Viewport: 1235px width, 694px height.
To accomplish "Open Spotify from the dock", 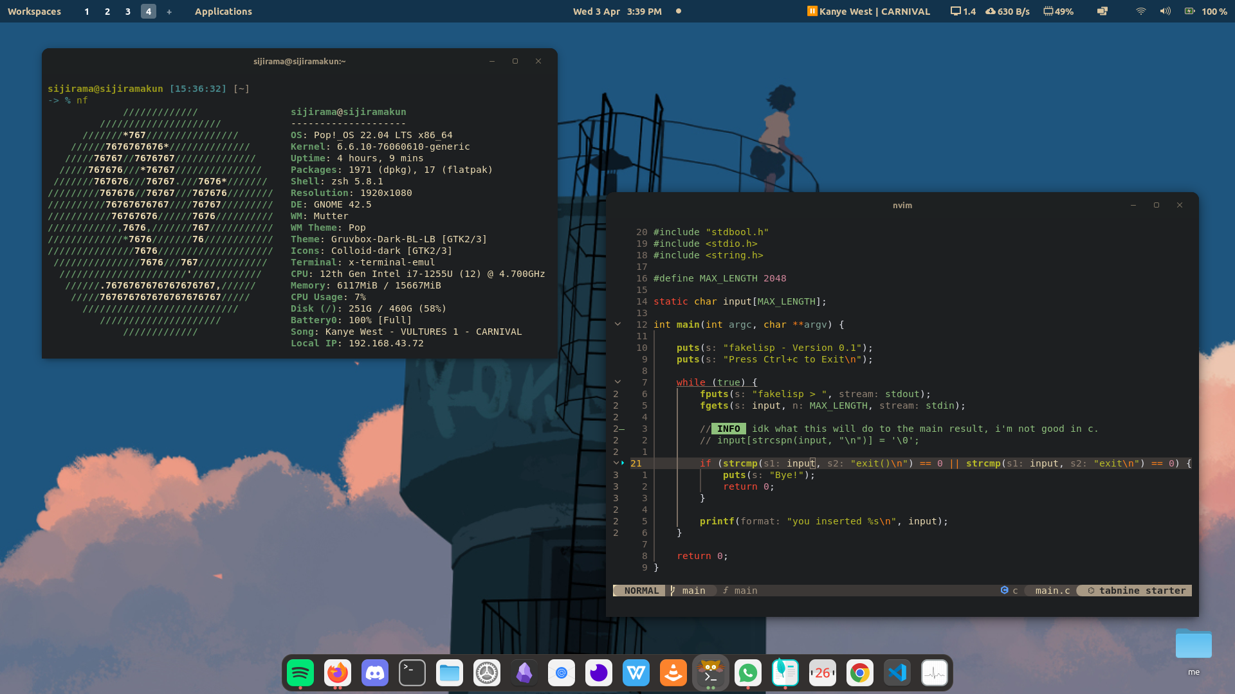I will pyautogui.click(x=300, y=673).
